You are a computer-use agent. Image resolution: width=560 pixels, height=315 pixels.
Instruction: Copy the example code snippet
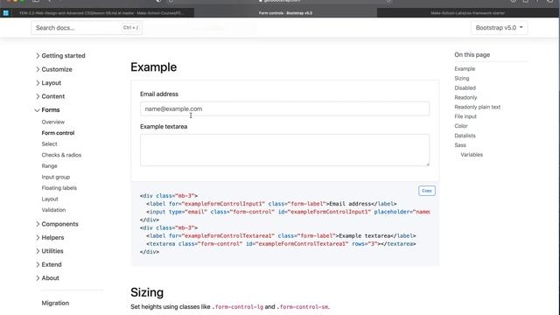click(427, 191)
